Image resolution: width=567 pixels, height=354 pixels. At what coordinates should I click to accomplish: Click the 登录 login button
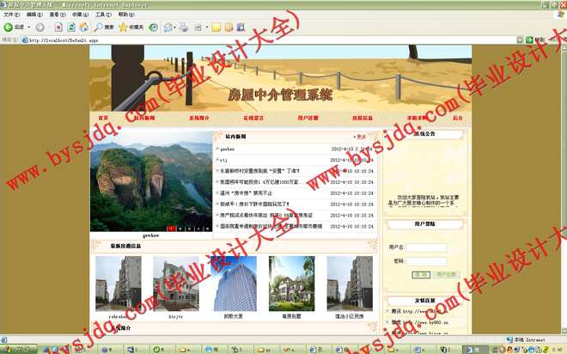pyautogui.click(x=421, y=274)
